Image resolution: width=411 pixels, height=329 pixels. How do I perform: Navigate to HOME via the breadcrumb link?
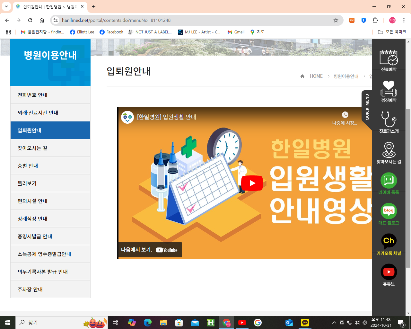pyautogui.click(x=316, y=76)
